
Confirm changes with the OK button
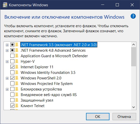[x=98, y=116]
